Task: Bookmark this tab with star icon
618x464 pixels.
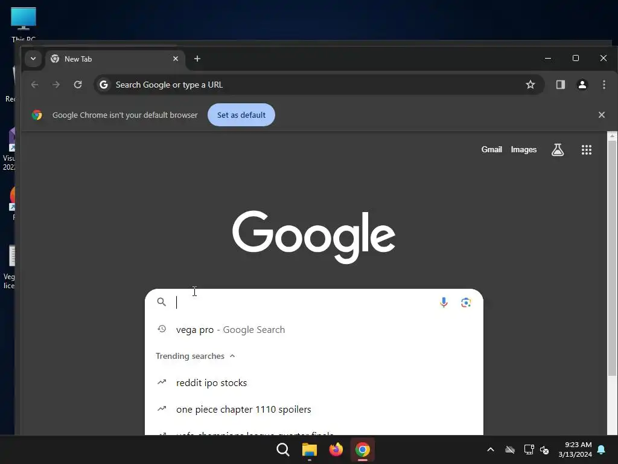Action: [x=530, y=85]
